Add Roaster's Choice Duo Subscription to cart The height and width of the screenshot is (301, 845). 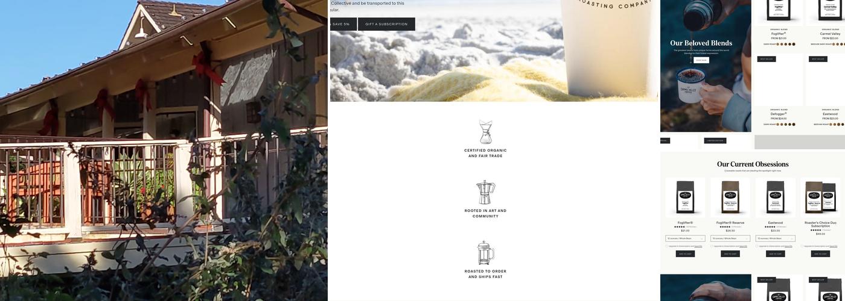click(x=820, y=254)
